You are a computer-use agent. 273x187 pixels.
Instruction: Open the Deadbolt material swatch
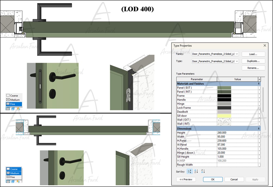pos(224,112)
